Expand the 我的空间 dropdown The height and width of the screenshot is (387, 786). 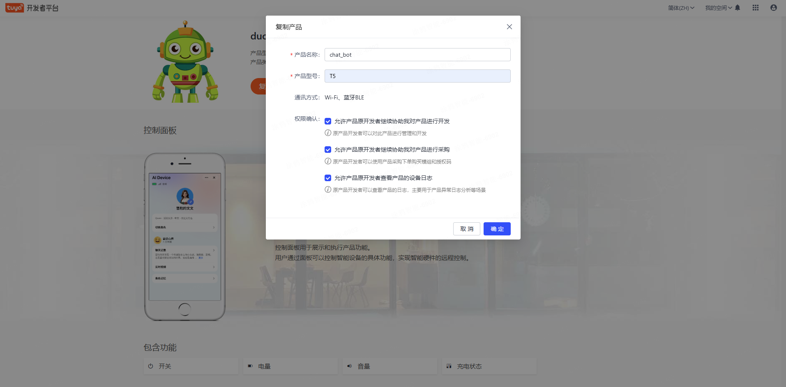click(719, 8)
